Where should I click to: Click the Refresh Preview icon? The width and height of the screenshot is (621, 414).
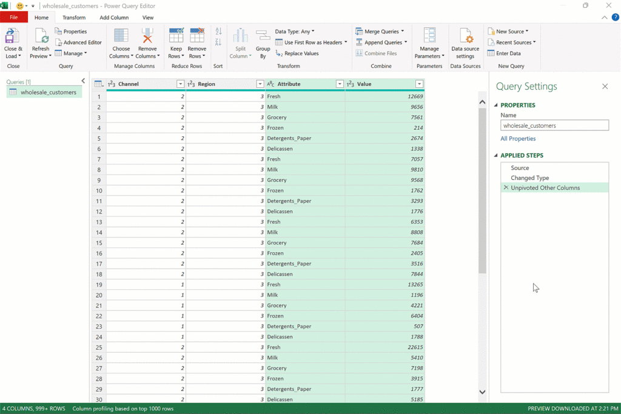pos(41,36)
